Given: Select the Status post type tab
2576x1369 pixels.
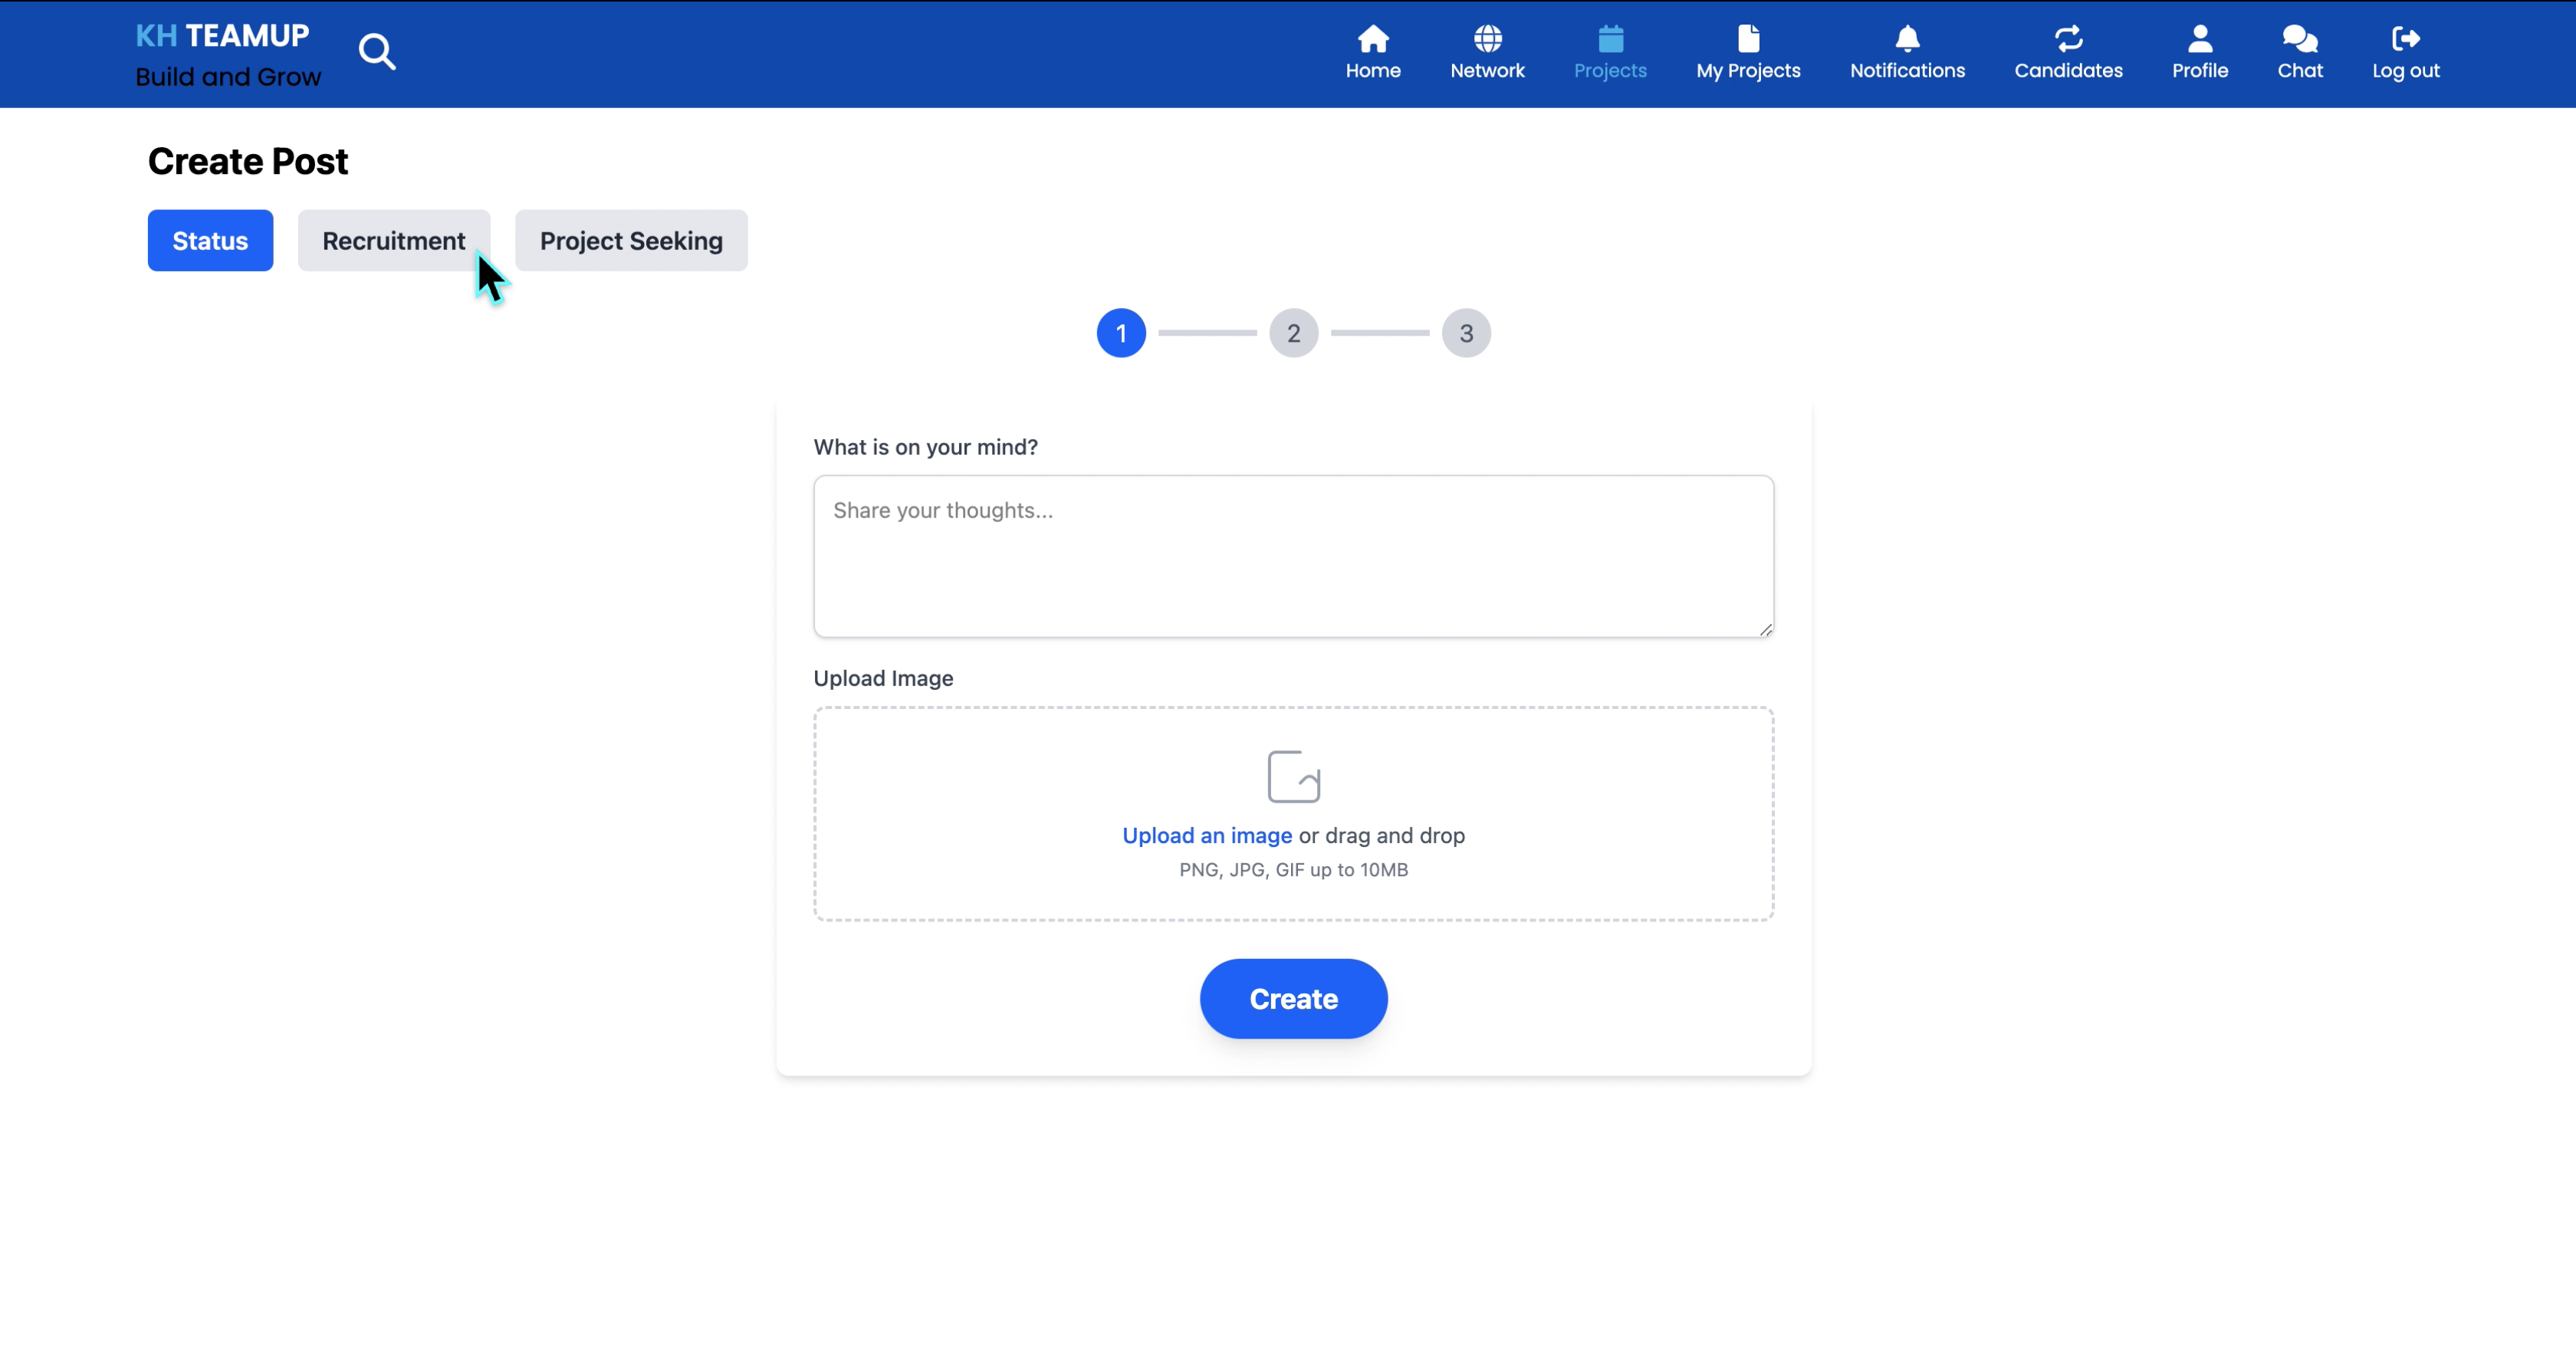Looking at the screenshot, I should [x=210, y=241].
